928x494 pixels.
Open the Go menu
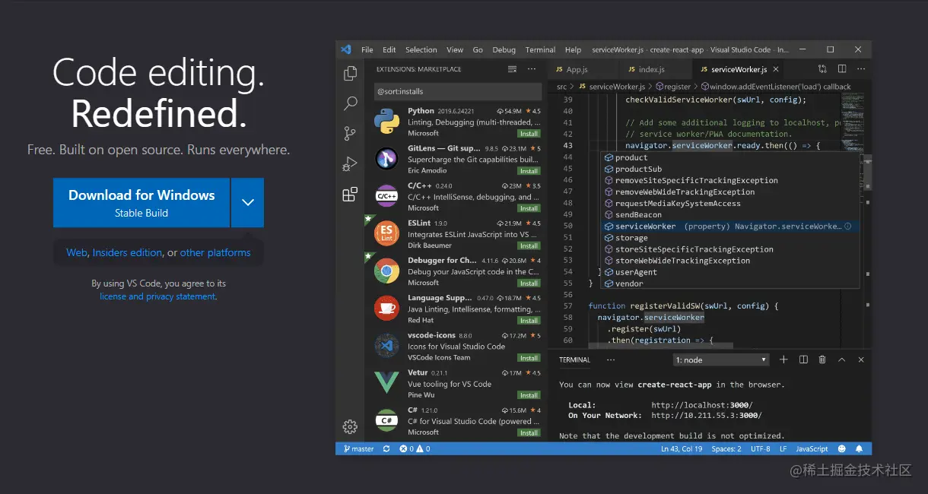(478, 49)
